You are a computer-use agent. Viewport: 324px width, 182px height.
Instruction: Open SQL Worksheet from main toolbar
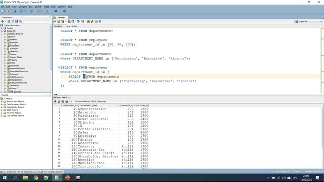[x=47, y=11]
